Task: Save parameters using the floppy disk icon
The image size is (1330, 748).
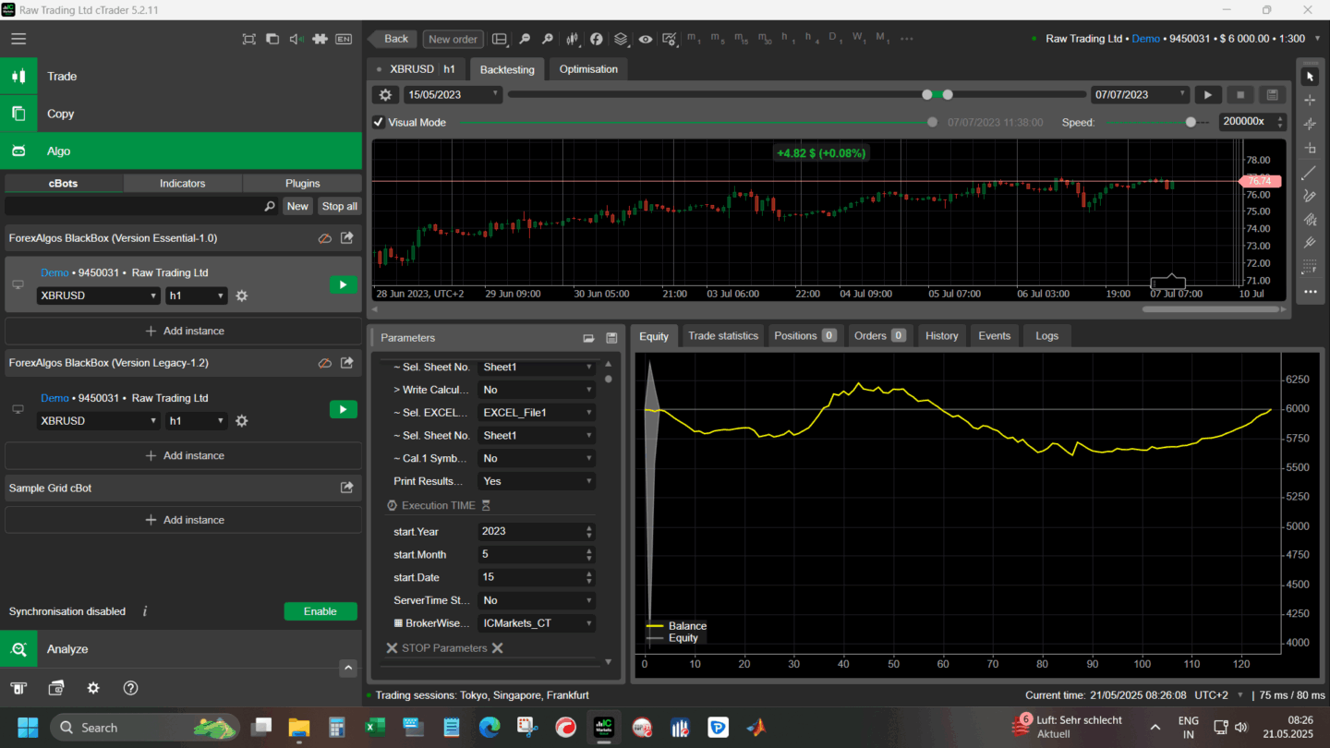Action: click(611, 338)
